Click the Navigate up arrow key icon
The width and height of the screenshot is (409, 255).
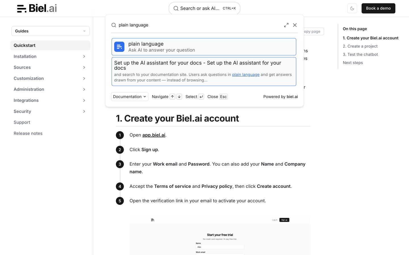click(x=172, y=97)
